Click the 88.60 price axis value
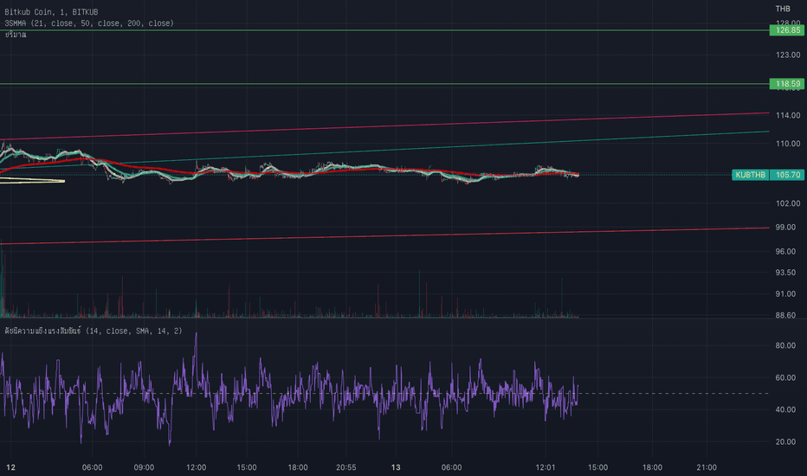807x476 pixels. click(x=785, y=315)
